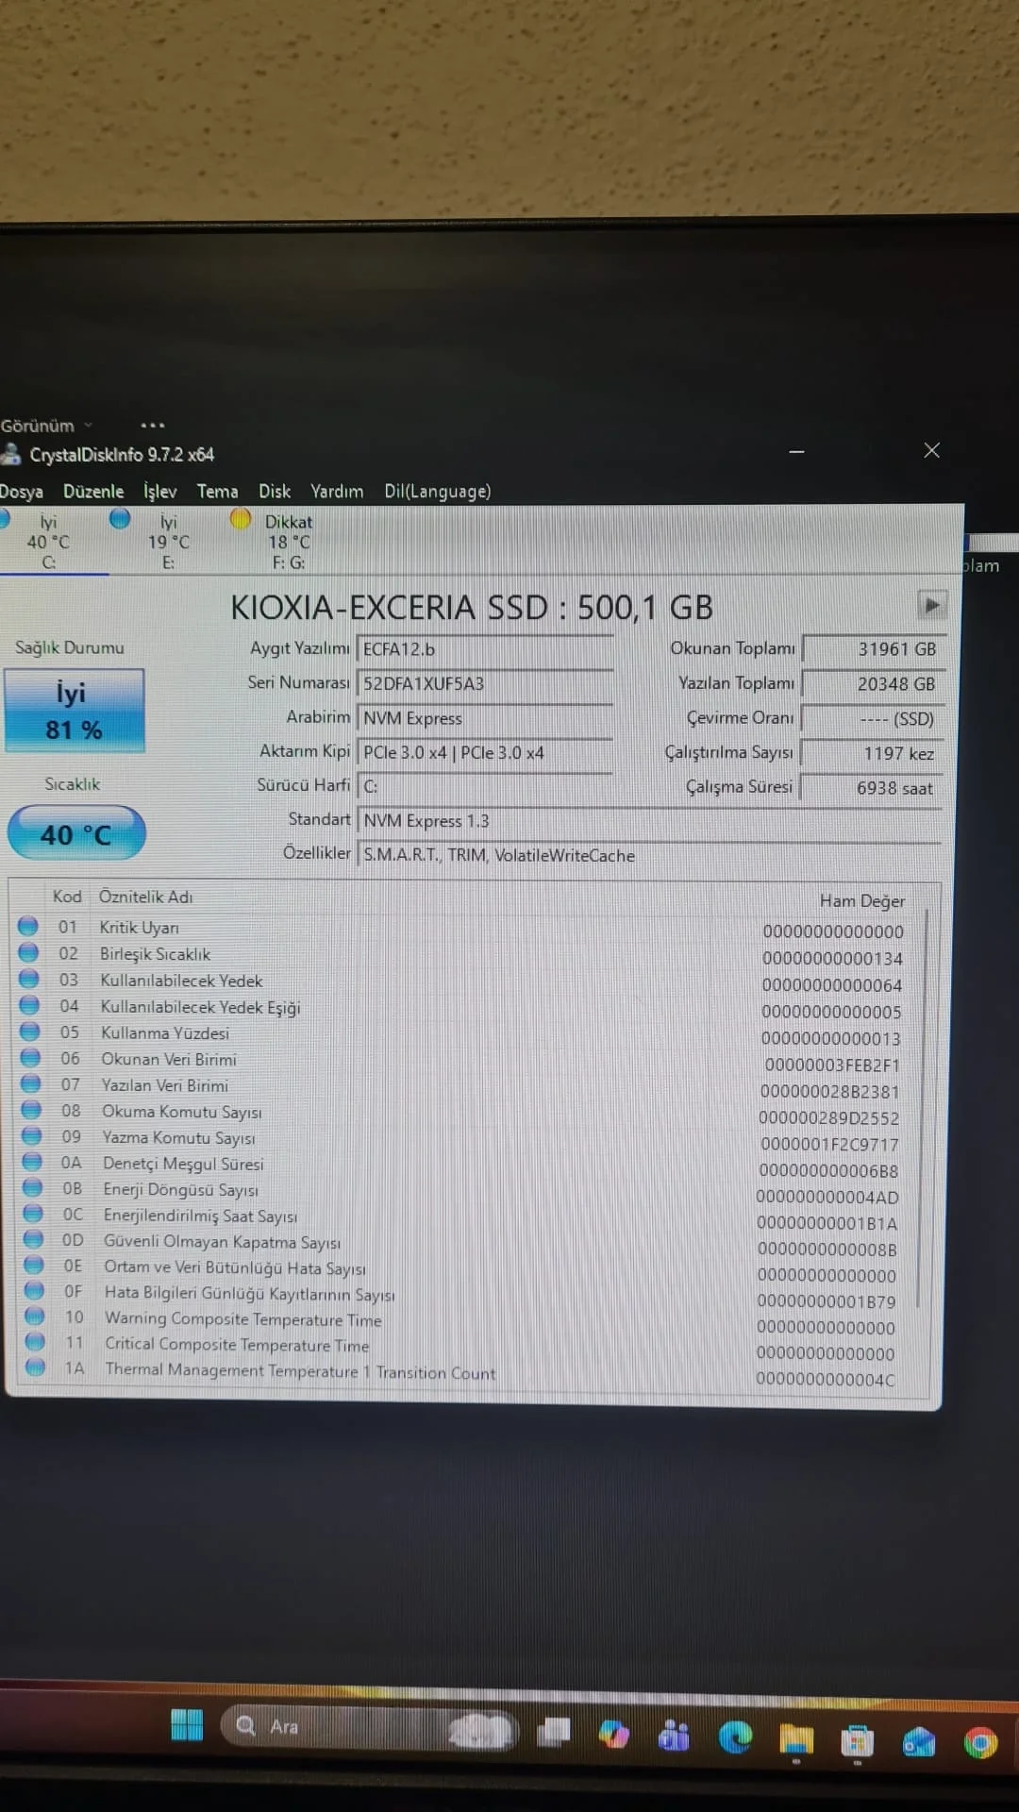Image resolution: width=1019 pixels, height=1812 pixels.
Task: Click status icon for Kritik Uyarı row
Action: (x=28, y=926)
